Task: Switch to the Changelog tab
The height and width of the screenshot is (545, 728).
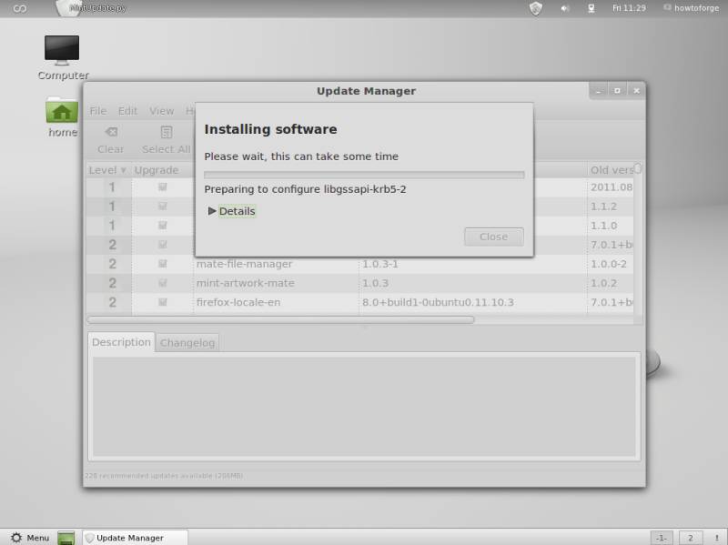Action: 187,343
